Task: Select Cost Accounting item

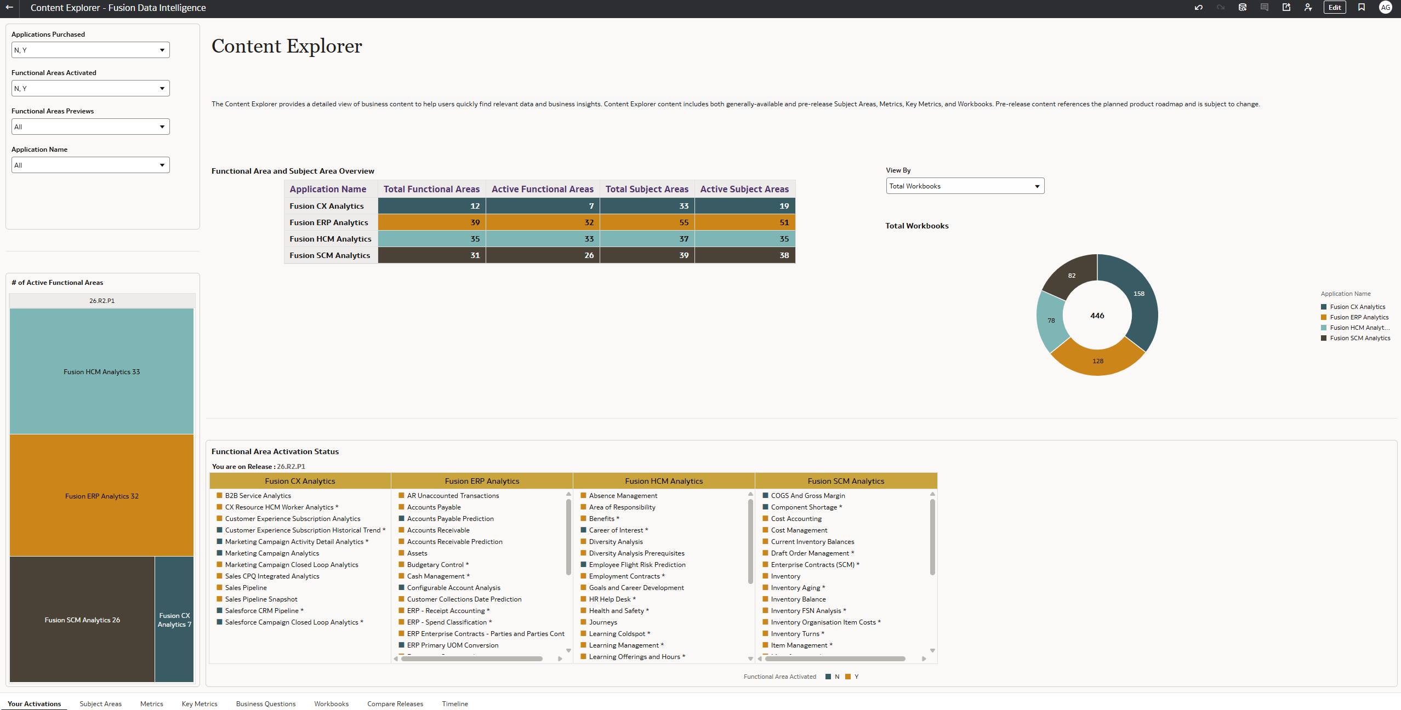Action: pyautogui.click(x=796, y=519)
